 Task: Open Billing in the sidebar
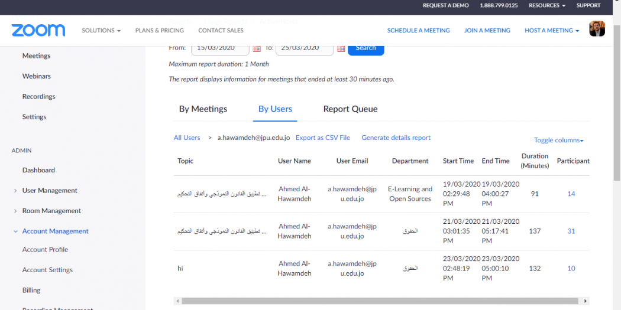click(31, 291)
